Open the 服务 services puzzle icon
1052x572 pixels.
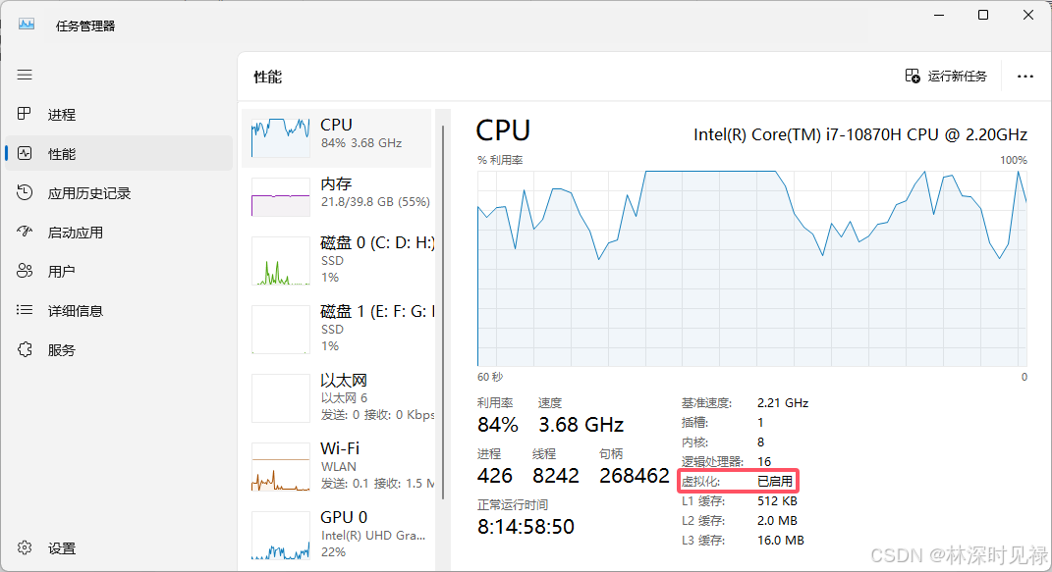25,349
